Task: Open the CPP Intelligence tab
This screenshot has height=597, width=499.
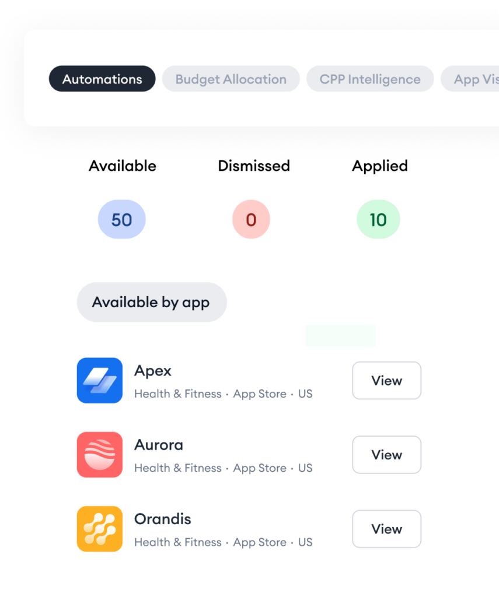Action: click(370, 79)
